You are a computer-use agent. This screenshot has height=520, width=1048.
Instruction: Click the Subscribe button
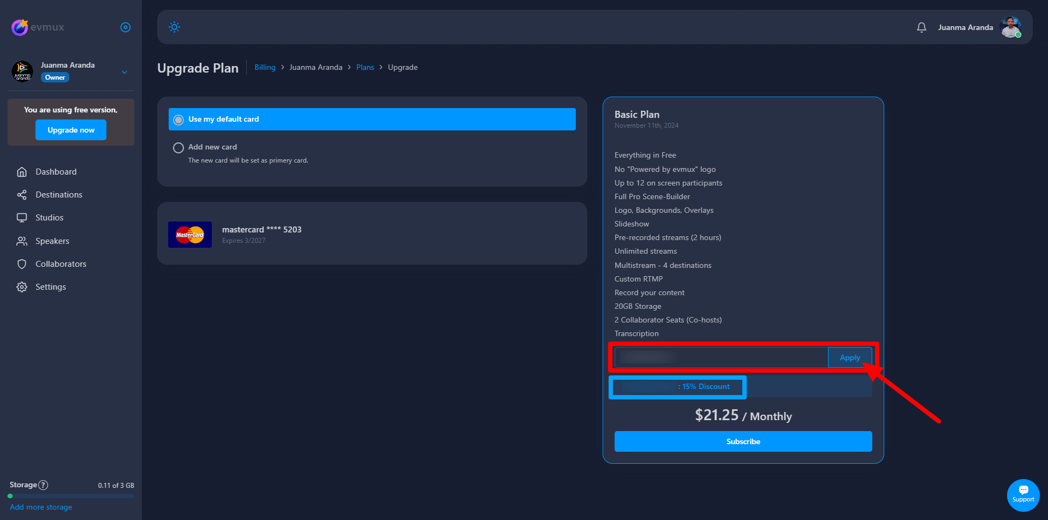tap(743, 441)
